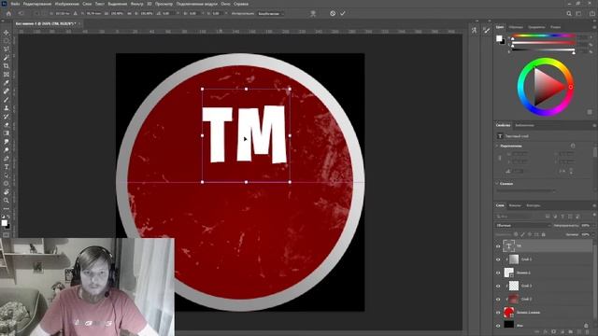This screenshot has width=598, height=336.
Task: Click the Share icon at top right
Action: [x=592, y=13]
